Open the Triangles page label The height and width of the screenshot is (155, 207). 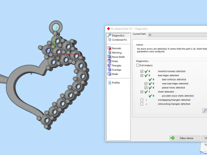116,65
